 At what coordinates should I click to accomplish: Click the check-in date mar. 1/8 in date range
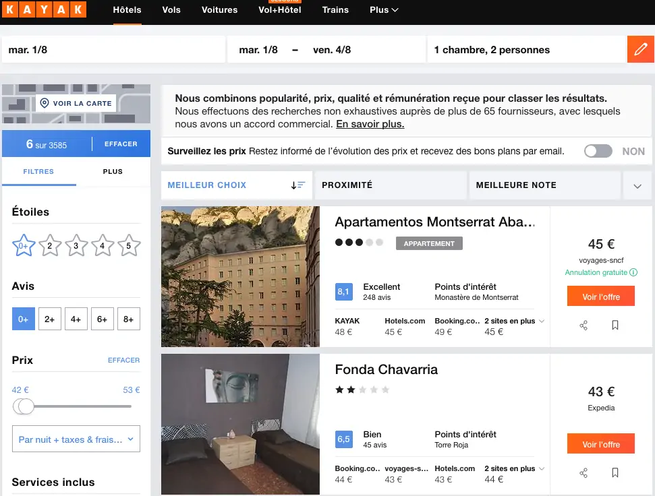point(258,50)
